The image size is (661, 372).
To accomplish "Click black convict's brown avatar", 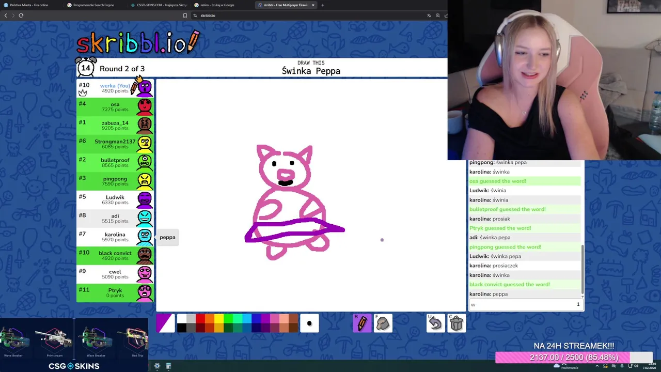I will click(x=145, y=255).
